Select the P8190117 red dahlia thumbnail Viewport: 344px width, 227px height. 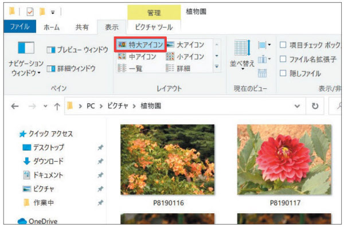(x=284, y=159)
